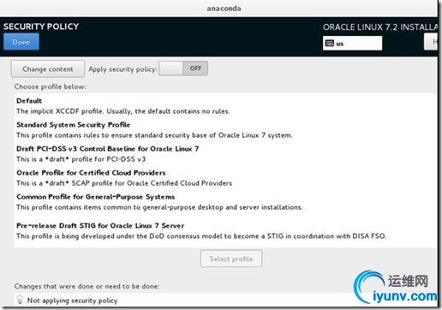Click the implicit XCCDF profile description text
This screenshot has width=442, height=310.
[x=123, y=111]
